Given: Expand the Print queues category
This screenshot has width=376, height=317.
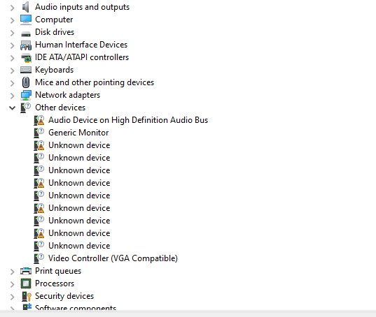Looking at the screenshot, I should click(12, 272).
